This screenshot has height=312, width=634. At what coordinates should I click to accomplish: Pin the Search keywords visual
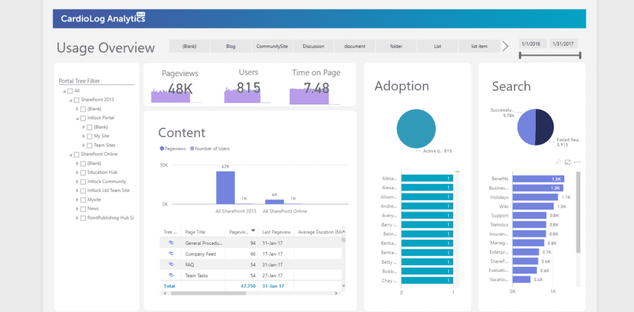pyautogui.click(x=558, y=162)
